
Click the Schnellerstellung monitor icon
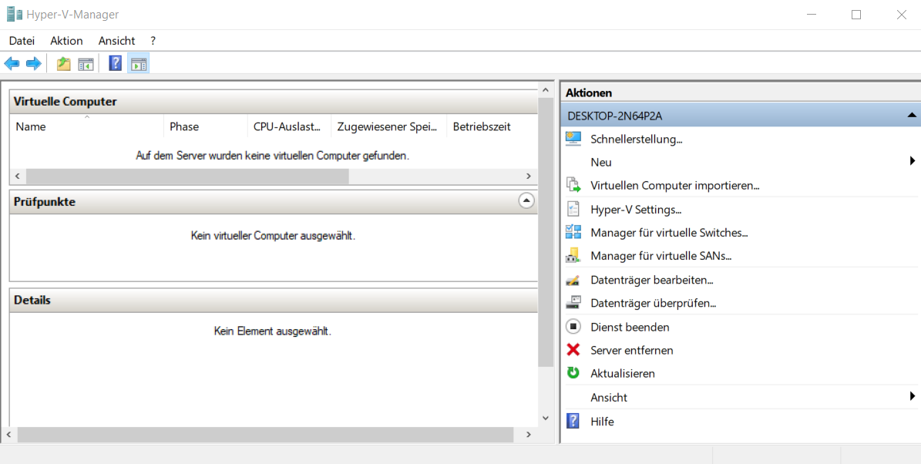click(573, 139)
